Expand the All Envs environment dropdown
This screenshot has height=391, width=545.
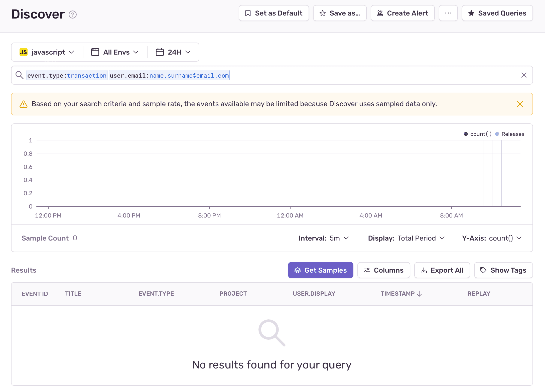115,52
